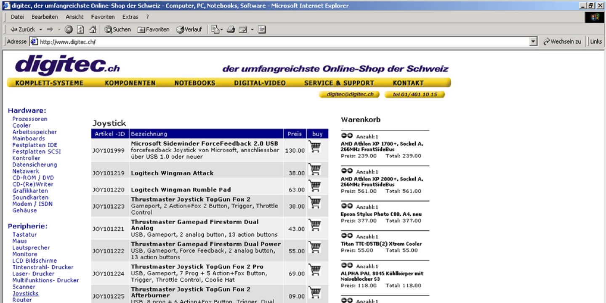Click cart icon for Firestorm Dual Analog
The width and height of the screenshot is (606, 303).
(315, 225)
